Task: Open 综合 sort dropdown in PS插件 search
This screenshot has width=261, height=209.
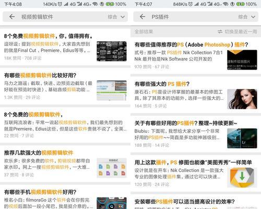Action: [x=247, y=17]
